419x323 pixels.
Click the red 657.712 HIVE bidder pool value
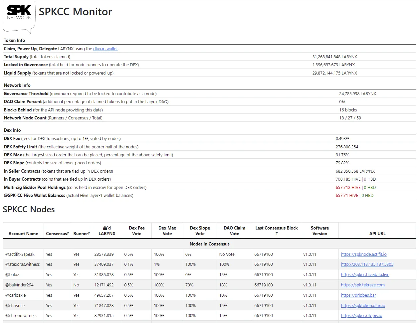coord(348,188)
